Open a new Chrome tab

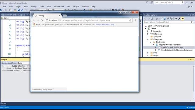pyautogui.click(x=65, y=16)
